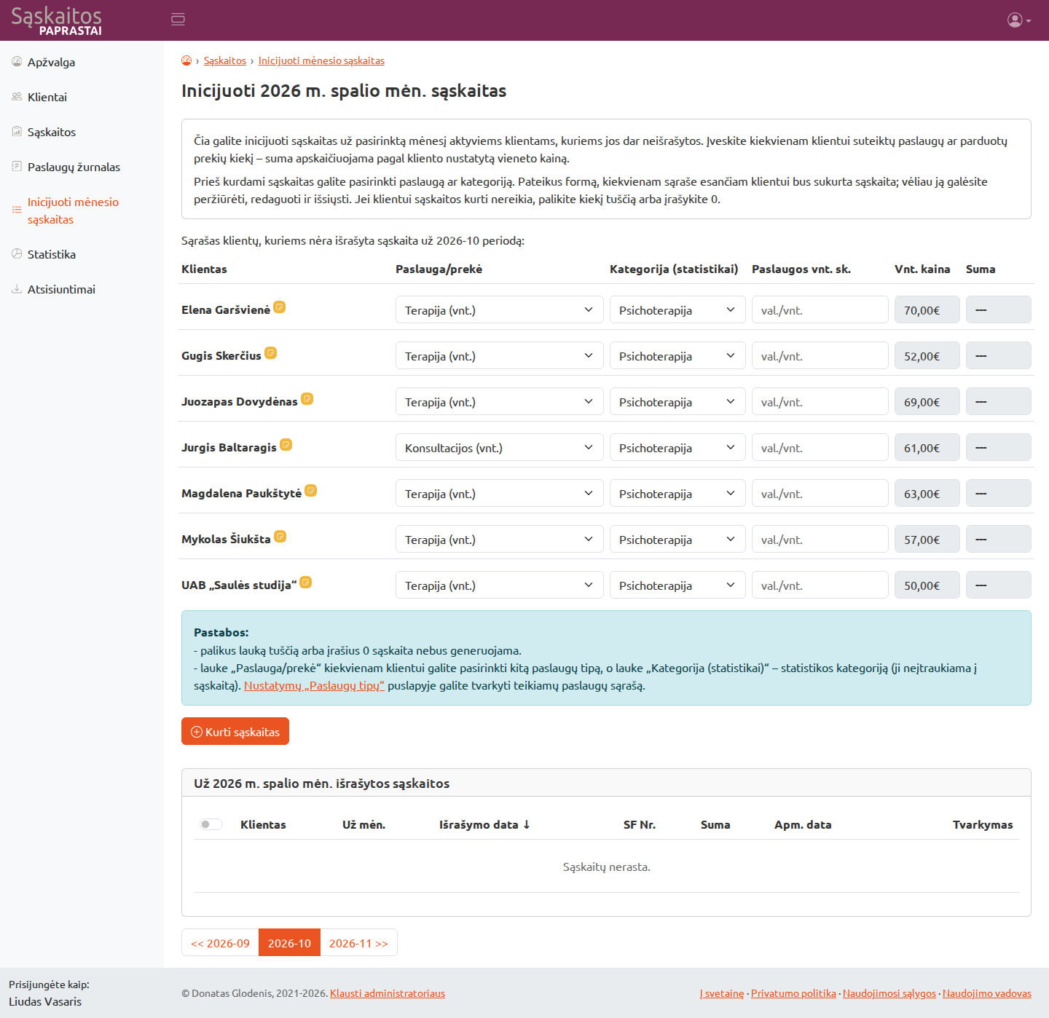Image resolution: width=1049 pixels, height=1018 pixels.
Task: Click Sąskaitos breadcrumb link
Action: [225, 60]
